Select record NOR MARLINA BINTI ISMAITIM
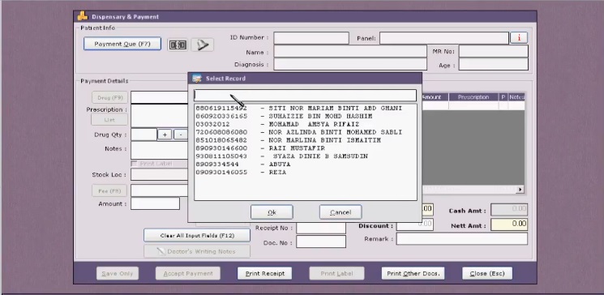 (305, 140)
